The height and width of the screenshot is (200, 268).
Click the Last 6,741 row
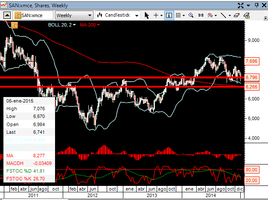point(29,132)
